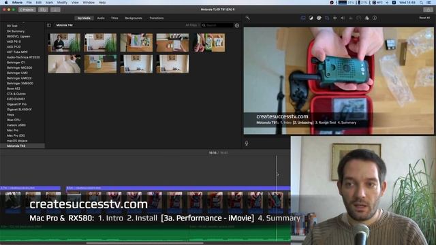Open the Apple menu

pos(6,3)
